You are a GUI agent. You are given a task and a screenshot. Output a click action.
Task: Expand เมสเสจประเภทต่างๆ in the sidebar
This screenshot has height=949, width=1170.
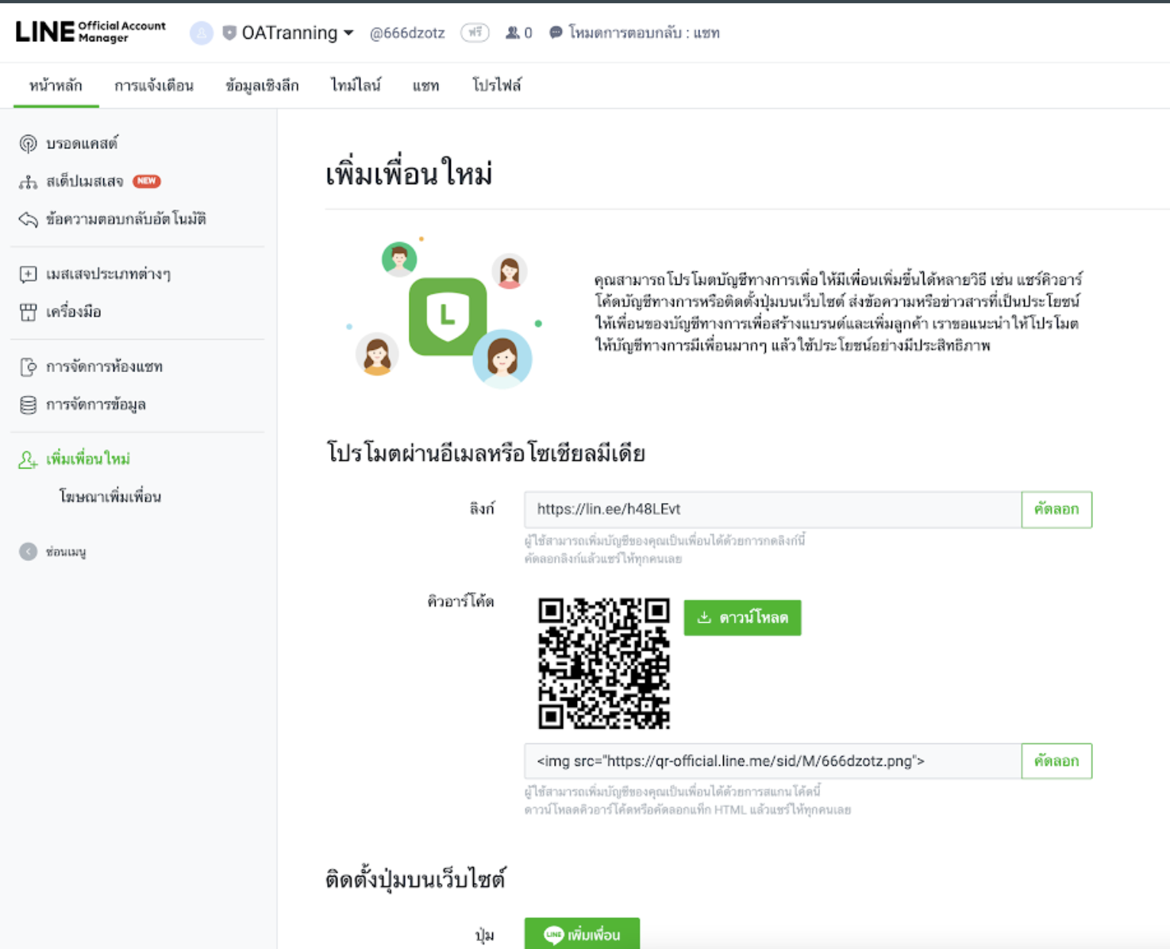point(108,274)
